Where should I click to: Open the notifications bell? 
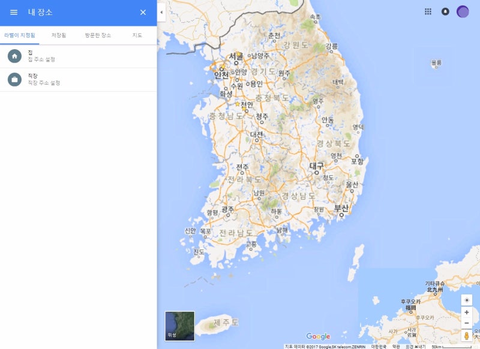point(445,11)
